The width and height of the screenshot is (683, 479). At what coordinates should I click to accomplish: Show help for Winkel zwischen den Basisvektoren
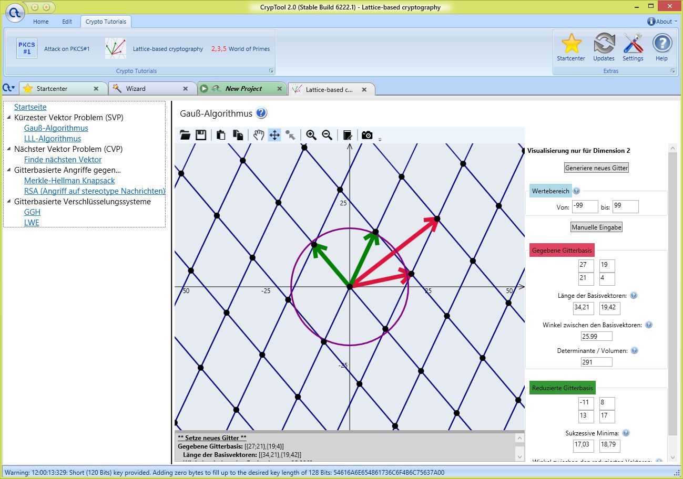click(x=648, y=325)
